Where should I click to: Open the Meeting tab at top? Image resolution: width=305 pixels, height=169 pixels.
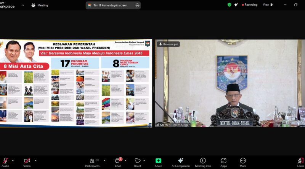pos(40,5)
